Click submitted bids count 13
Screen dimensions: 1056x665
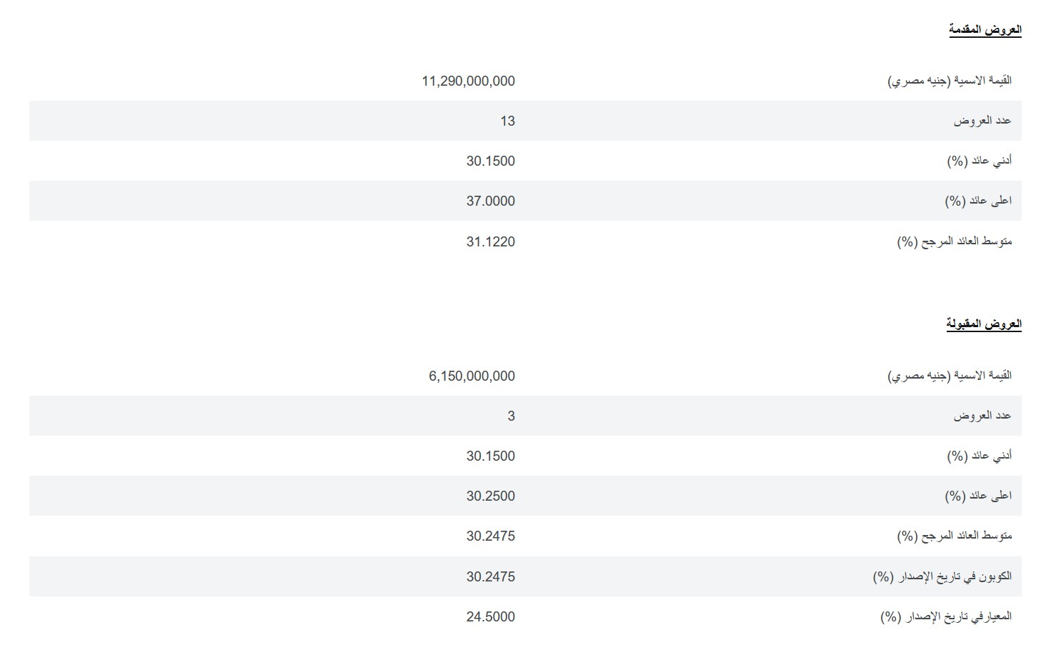(x=507, y=121)
